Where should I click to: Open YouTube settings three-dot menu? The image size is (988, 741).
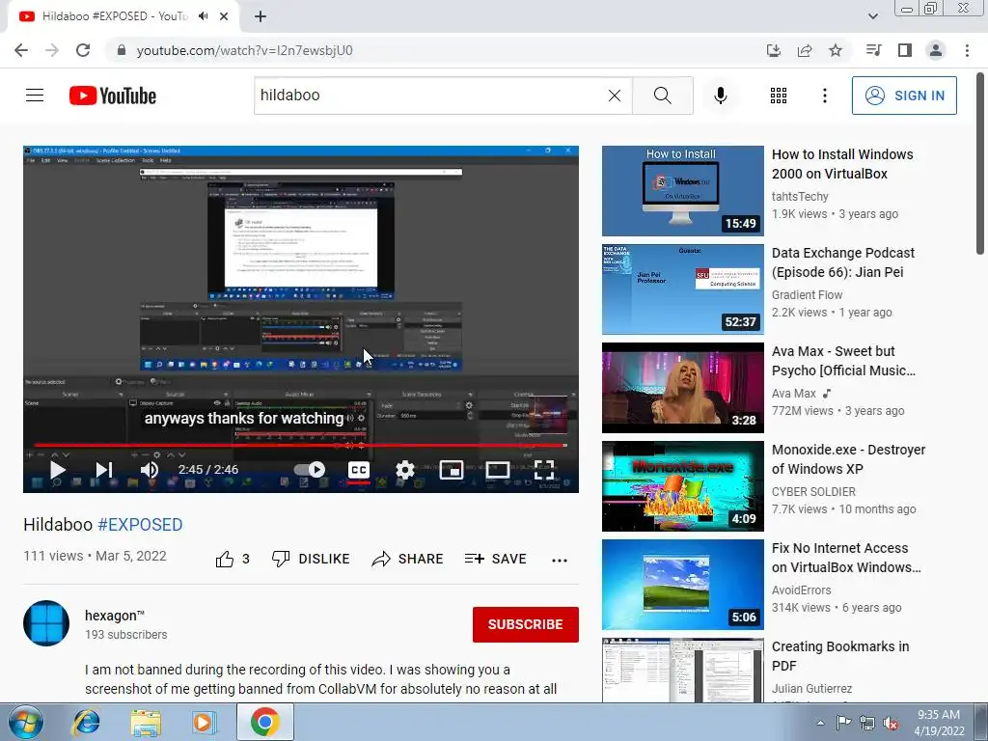(x=824, y=96)
